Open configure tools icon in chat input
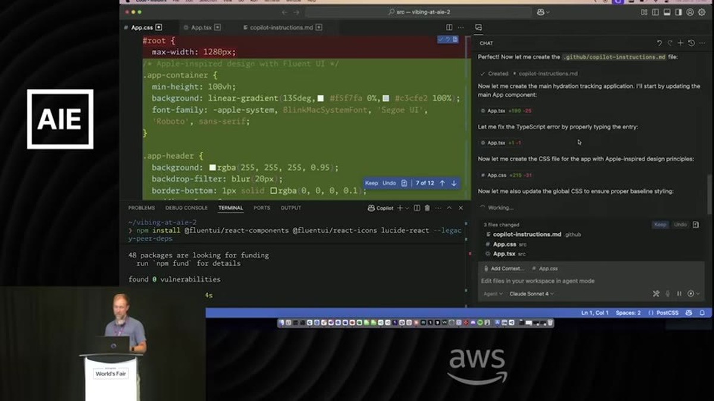This screenshot has width=714, height=401. (656, 293)
